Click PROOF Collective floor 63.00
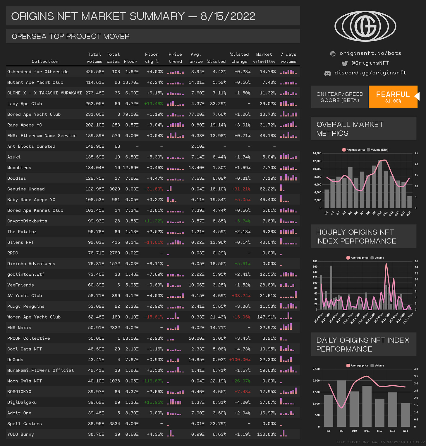 [130, 338]
